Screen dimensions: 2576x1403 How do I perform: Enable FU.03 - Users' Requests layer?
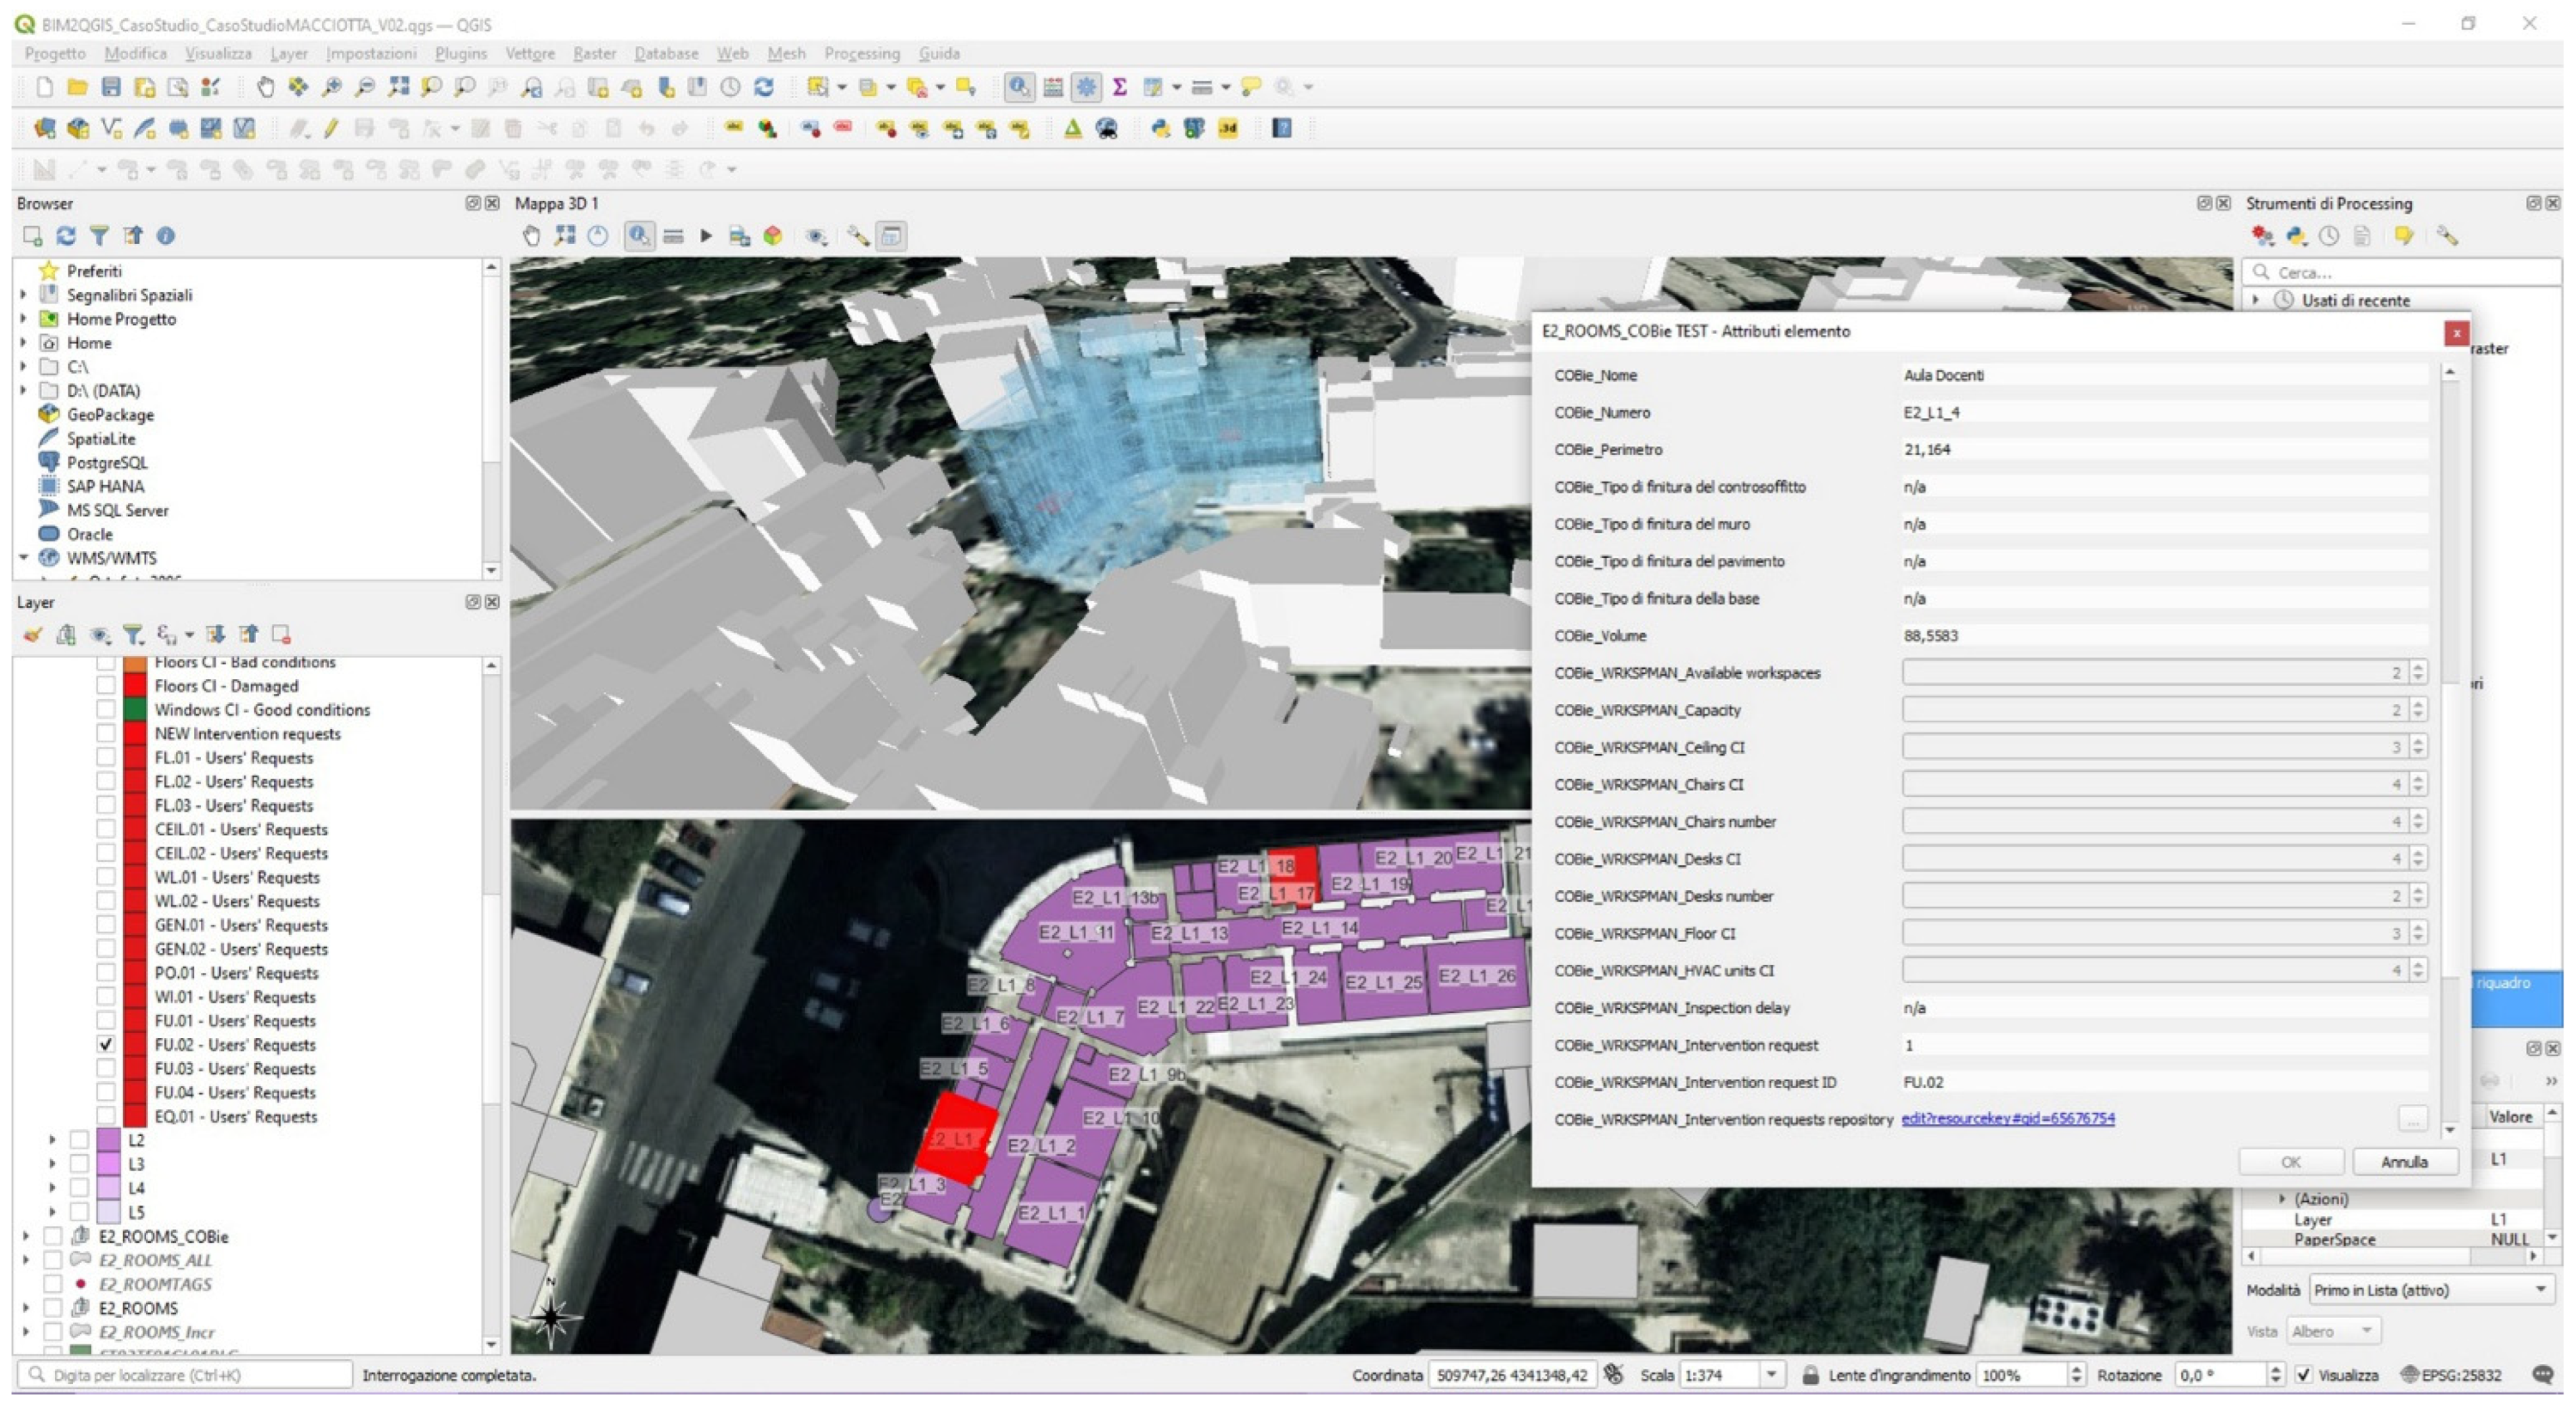(106, 1068)
